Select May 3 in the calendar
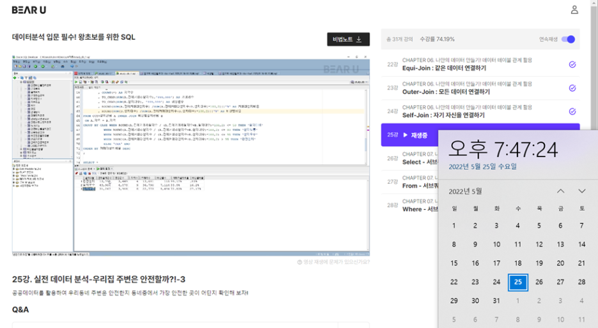 pos(496,225)
